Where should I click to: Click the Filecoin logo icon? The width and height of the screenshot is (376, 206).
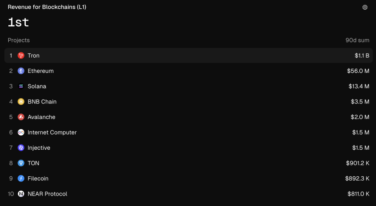21,179
